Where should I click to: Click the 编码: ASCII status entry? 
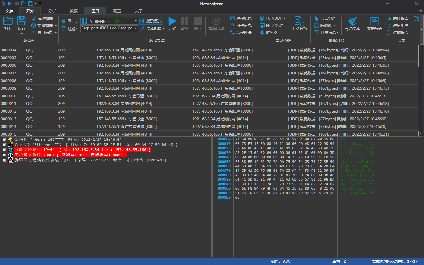[x=282, y=261]
